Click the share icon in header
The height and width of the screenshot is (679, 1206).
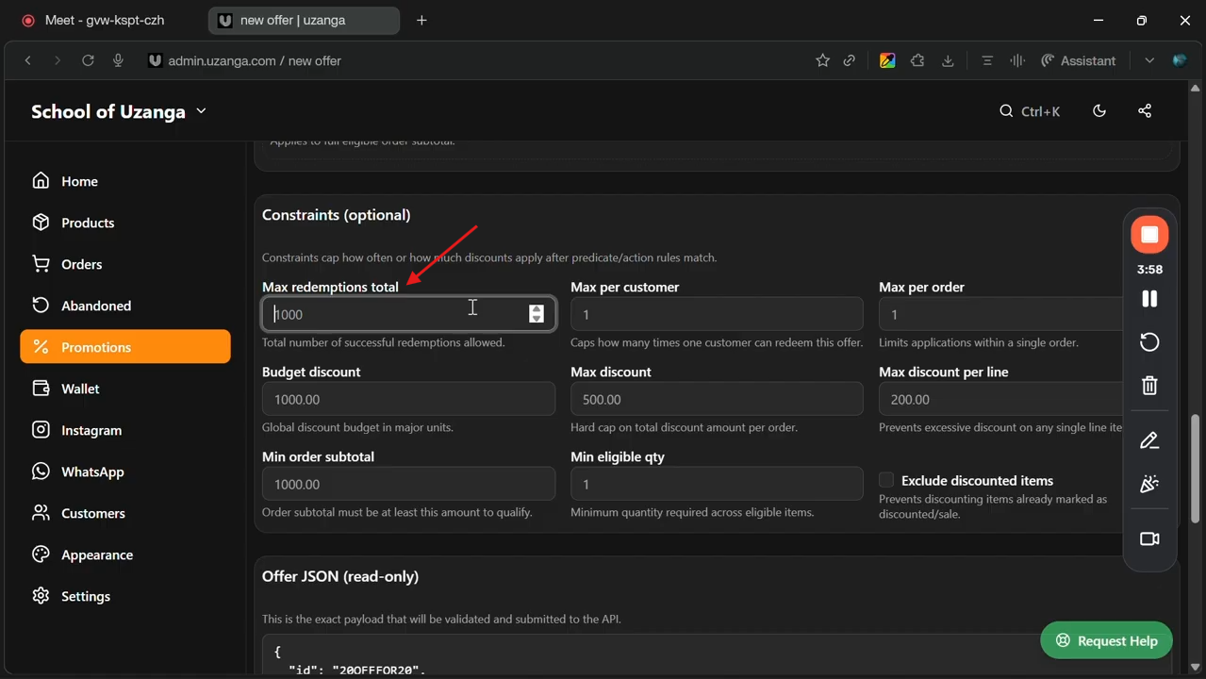pyautogui.click(x=1145, y=111)
